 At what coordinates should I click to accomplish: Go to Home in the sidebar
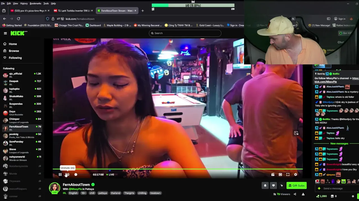tap(13, 44)
